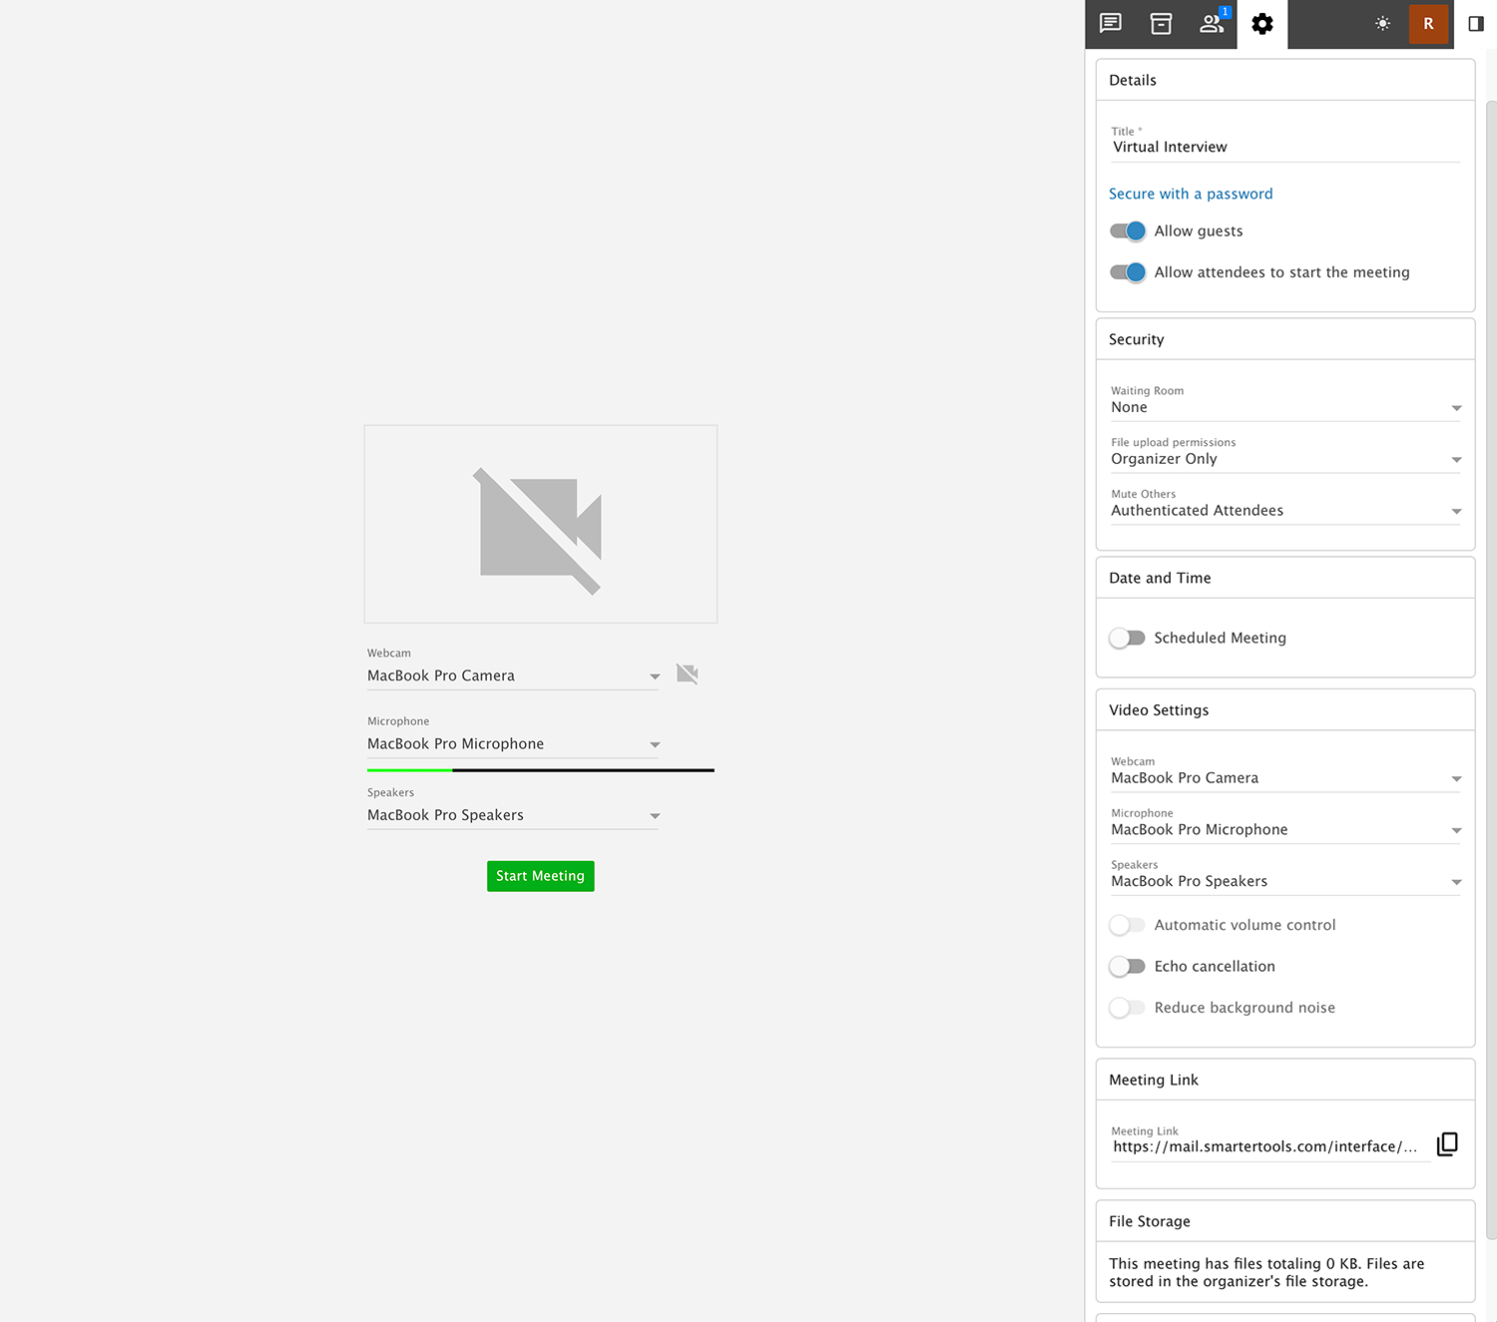Open the participants panel icon
Image resolution: width=1497 pixels, height=1322 pixels.
[x=1212, y=24]
